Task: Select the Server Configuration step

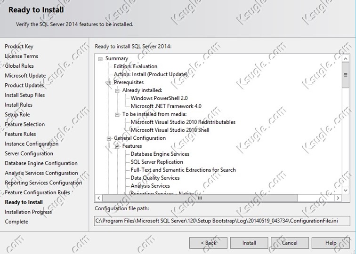Action: click(29, 153)
